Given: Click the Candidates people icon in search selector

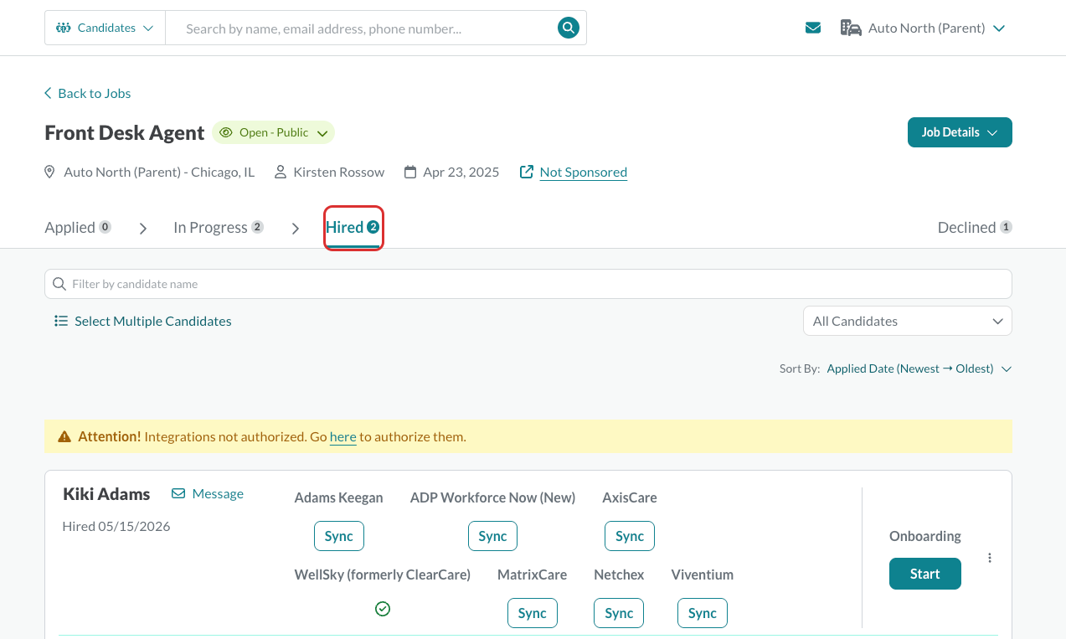Looking at the screenshot, I should 64,28.
